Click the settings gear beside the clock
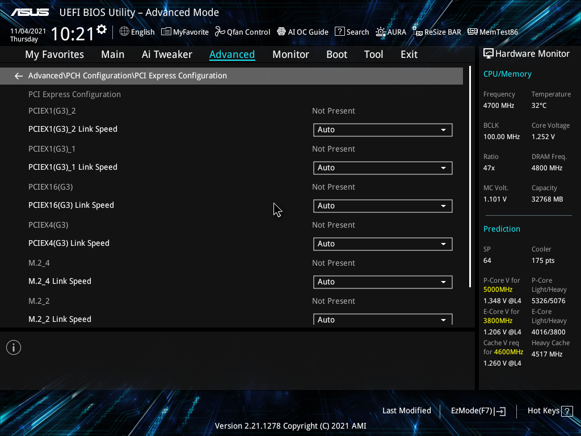Viewport: 581px width, 436px height. (x=102, y=30)
